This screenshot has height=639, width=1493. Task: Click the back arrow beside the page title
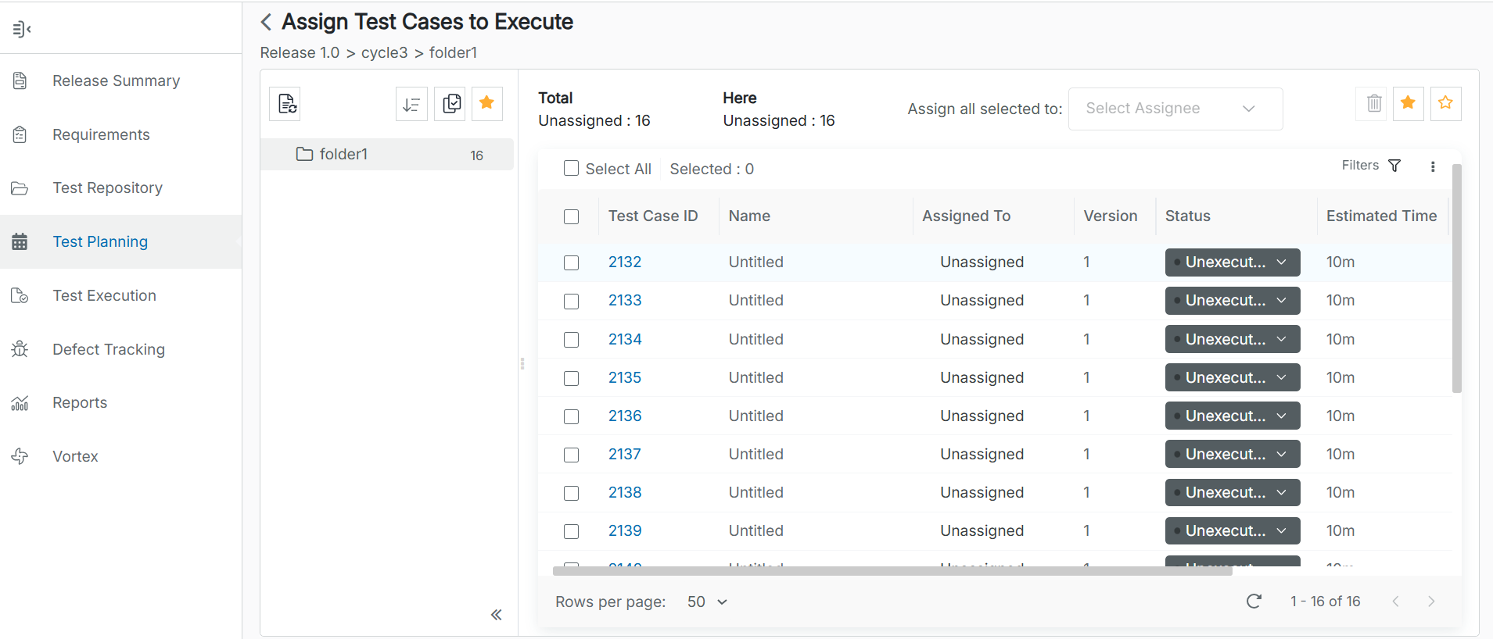pos(266,22)
